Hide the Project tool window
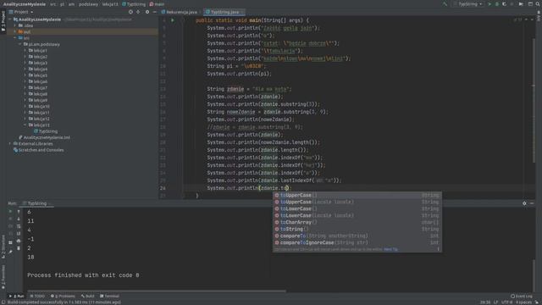Image resolution: width=542 pixels, height=305 pixels. (x=154, y=12)
